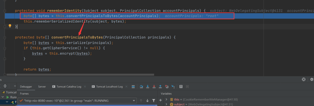Click the 'convertPrincipalsToBytes' method declaration name
The height and width of the screenshot is (106, 314).
77,37
